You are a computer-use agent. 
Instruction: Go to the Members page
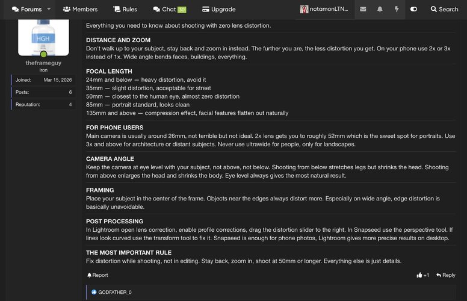point(80,9)
